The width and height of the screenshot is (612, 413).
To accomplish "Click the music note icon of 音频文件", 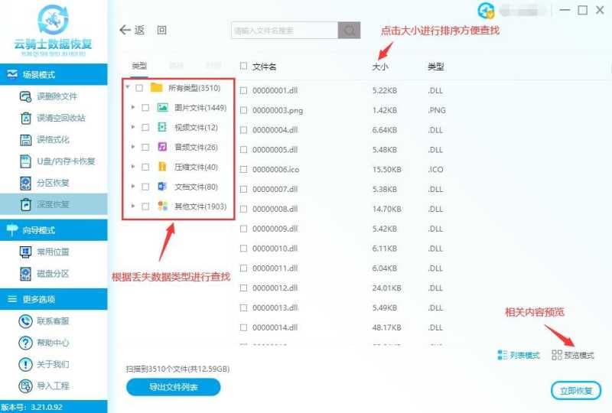I will (162, 147).
